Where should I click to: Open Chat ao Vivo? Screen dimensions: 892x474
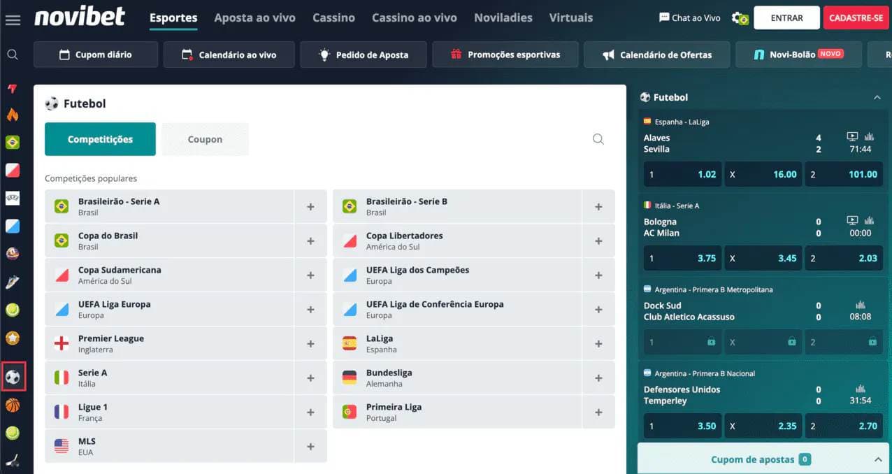[689, 18]
